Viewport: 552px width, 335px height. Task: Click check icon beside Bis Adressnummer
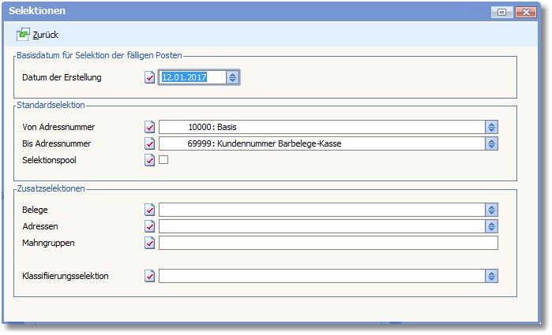pyautogui.click(x=150, y=143)
